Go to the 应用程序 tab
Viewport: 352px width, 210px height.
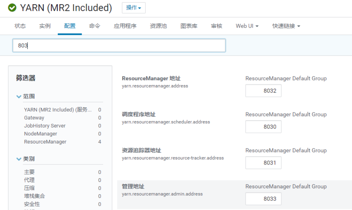[x=125, y=26]
